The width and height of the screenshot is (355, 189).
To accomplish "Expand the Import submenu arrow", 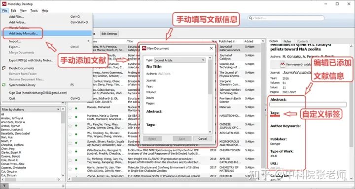I will [88, 41].
